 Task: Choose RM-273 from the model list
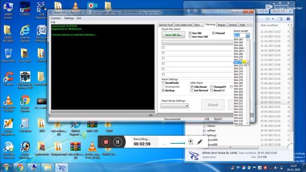click(x=239, y=65)
